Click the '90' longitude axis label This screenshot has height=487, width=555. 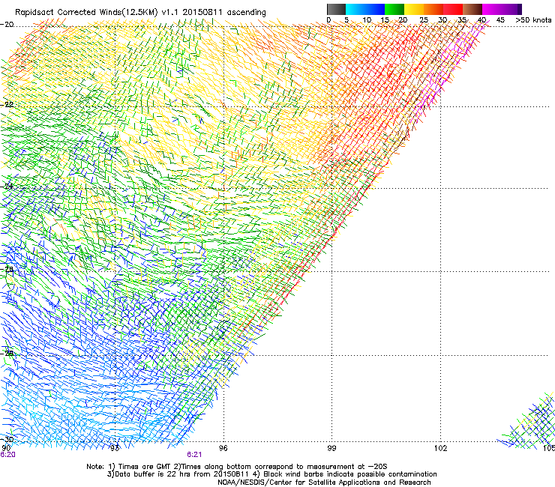6,448
